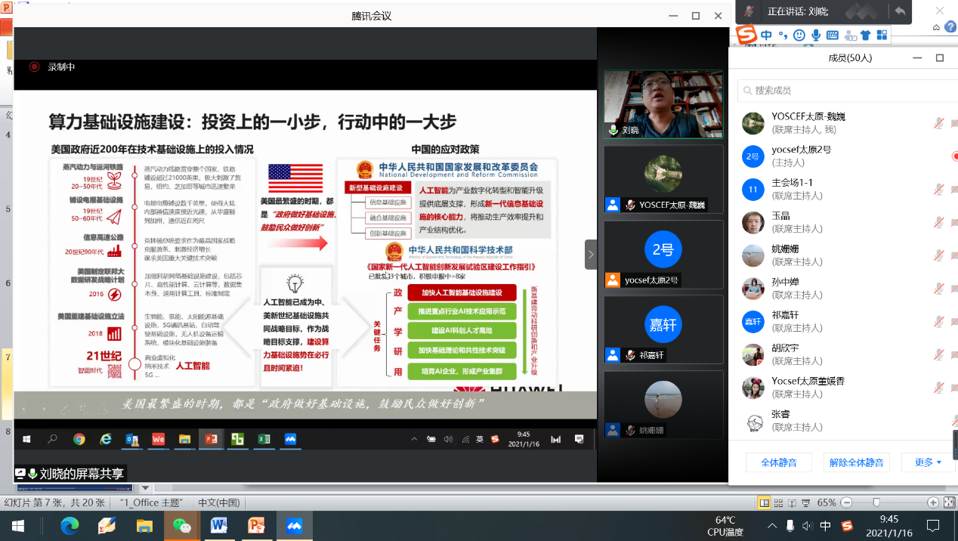Click slide thumbnail pane scroll-down arrow
Image resolution: width=958 pixels, height=541 pixels.
pyautogui.click(x=146, y=489)
